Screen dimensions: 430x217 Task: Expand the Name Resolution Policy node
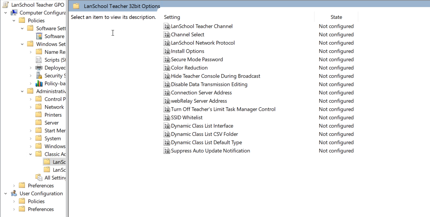[x=31, y=52]
